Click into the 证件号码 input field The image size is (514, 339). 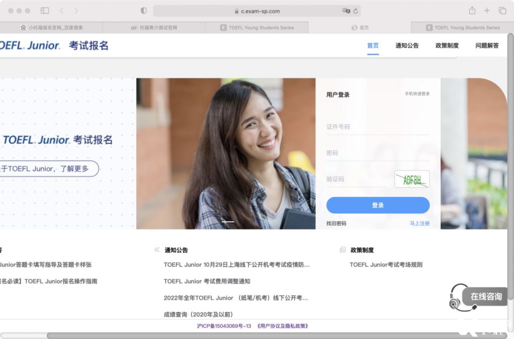pos(377,127)
